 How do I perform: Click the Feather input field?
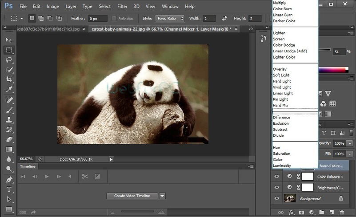pos(98,19)
